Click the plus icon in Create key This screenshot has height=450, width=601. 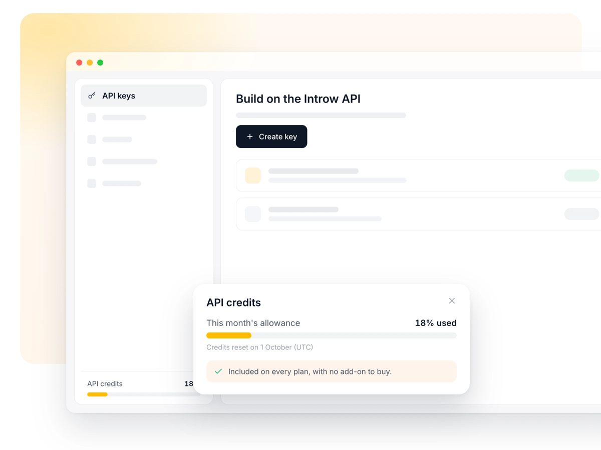pyautogui.click(x=250, y=136)
